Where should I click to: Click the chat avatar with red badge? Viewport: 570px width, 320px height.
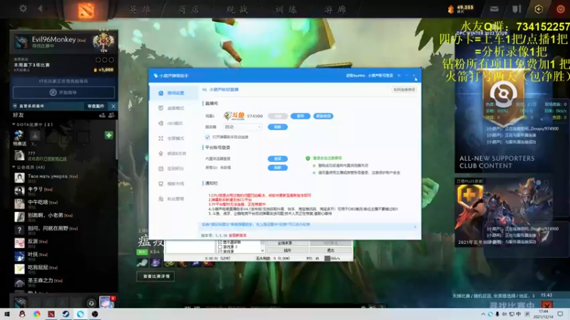(x=106, y=302)
